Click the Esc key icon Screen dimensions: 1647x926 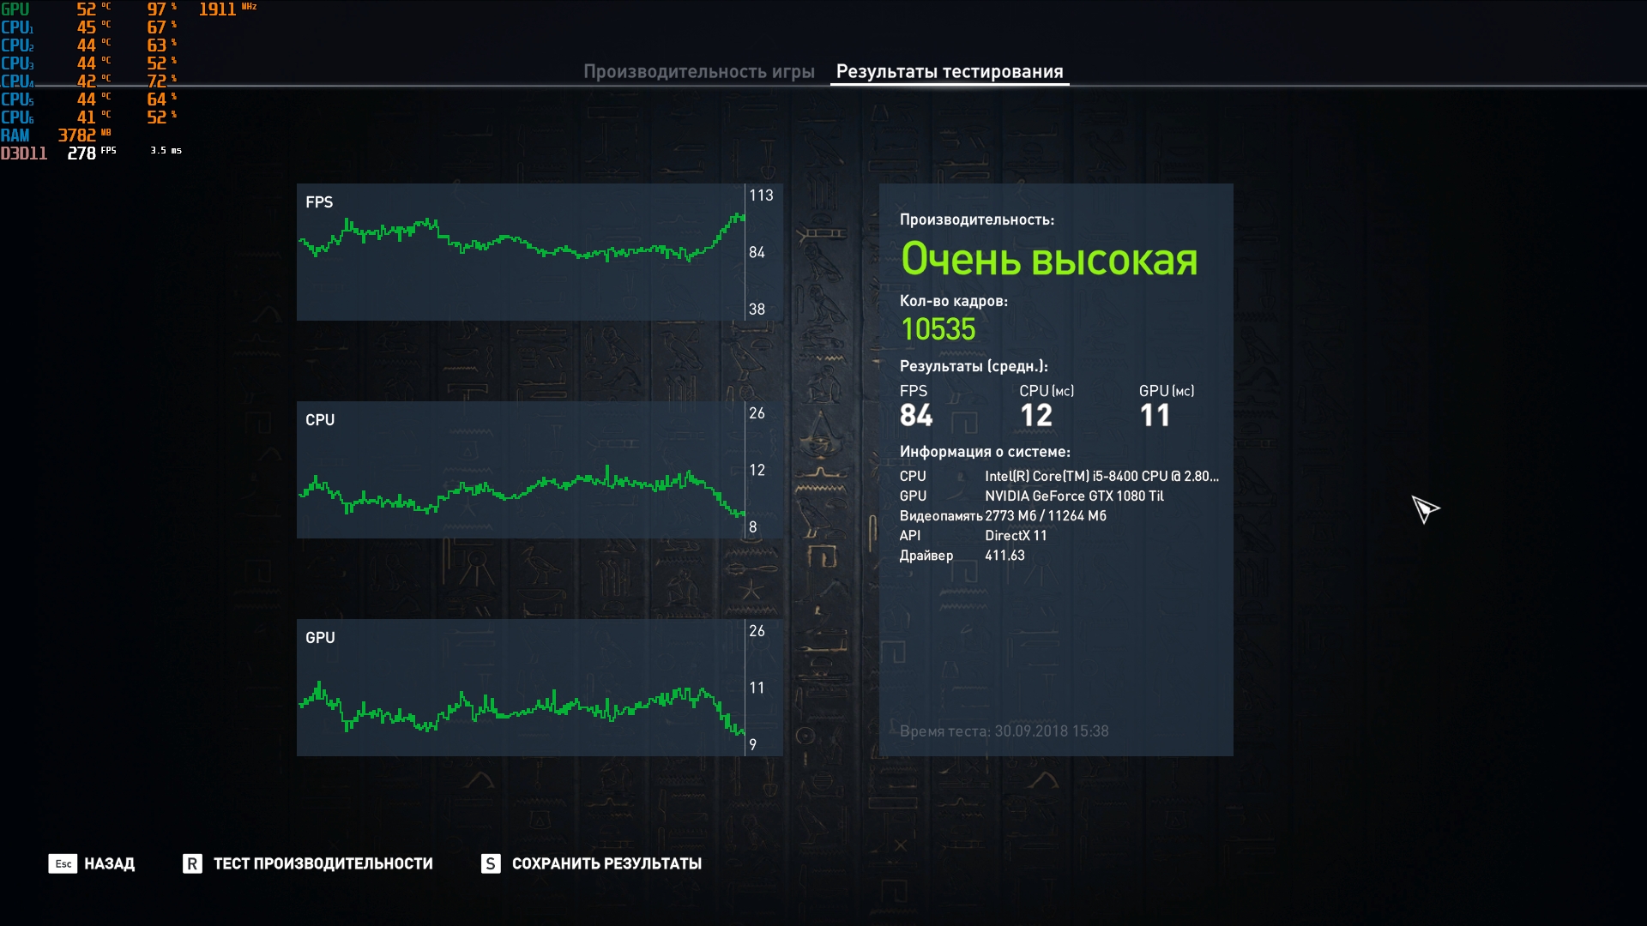pyautogui.click(x=63, y=863)
